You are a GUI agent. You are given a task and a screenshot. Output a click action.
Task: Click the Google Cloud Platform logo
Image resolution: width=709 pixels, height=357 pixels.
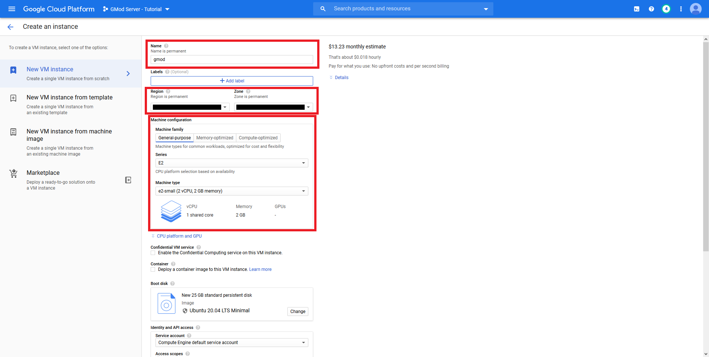click(59, 9)
